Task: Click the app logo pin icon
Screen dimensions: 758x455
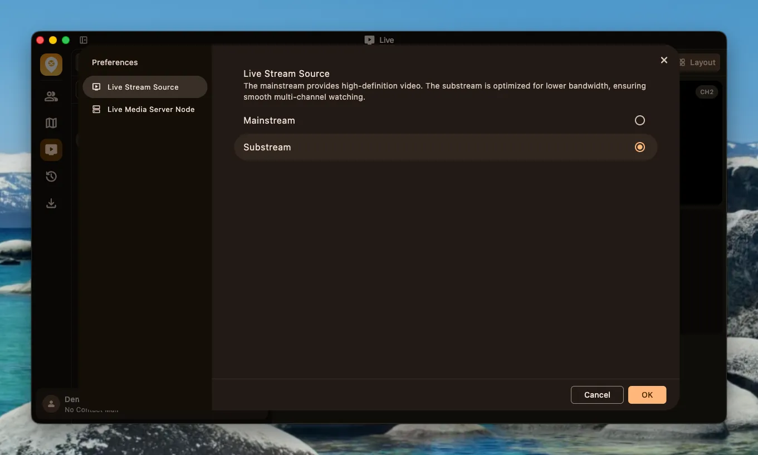Action: 51,65
